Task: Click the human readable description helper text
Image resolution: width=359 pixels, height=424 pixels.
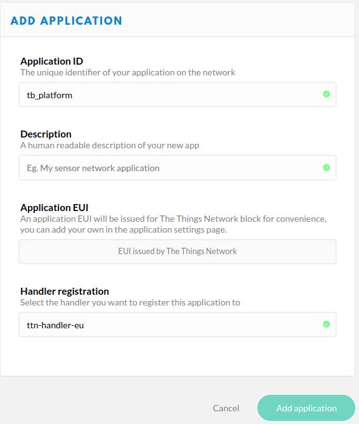Action: [110, 146]
